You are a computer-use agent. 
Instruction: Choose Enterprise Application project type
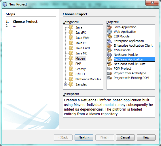[129, 41]
